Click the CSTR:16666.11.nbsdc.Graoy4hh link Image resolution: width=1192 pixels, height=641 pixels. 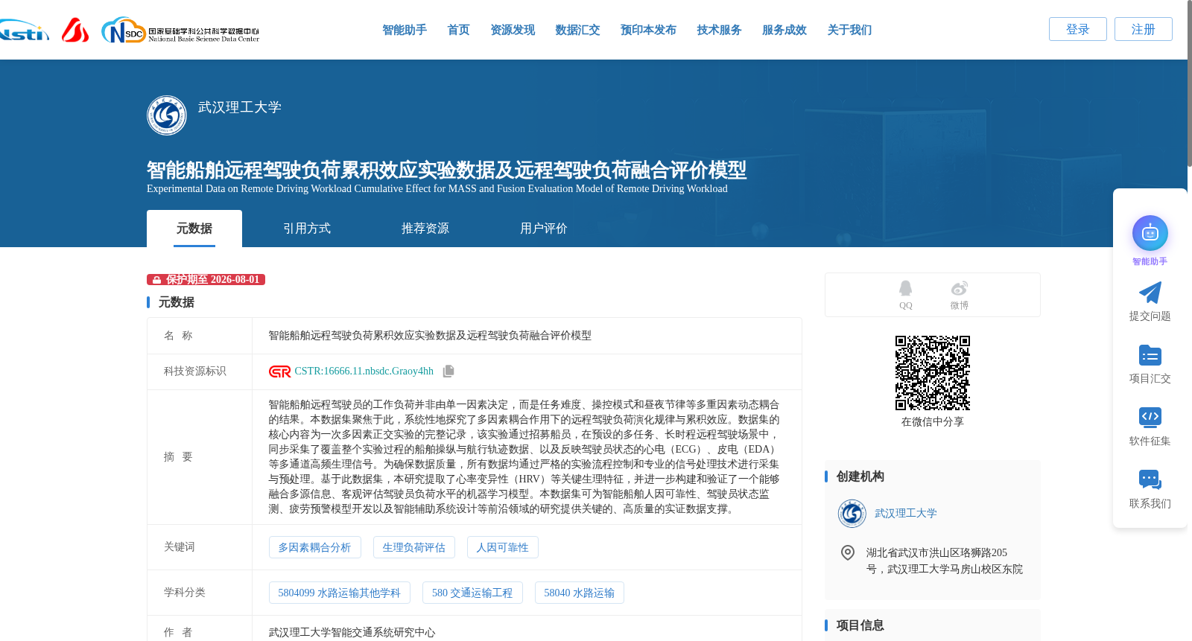[364, 371]
